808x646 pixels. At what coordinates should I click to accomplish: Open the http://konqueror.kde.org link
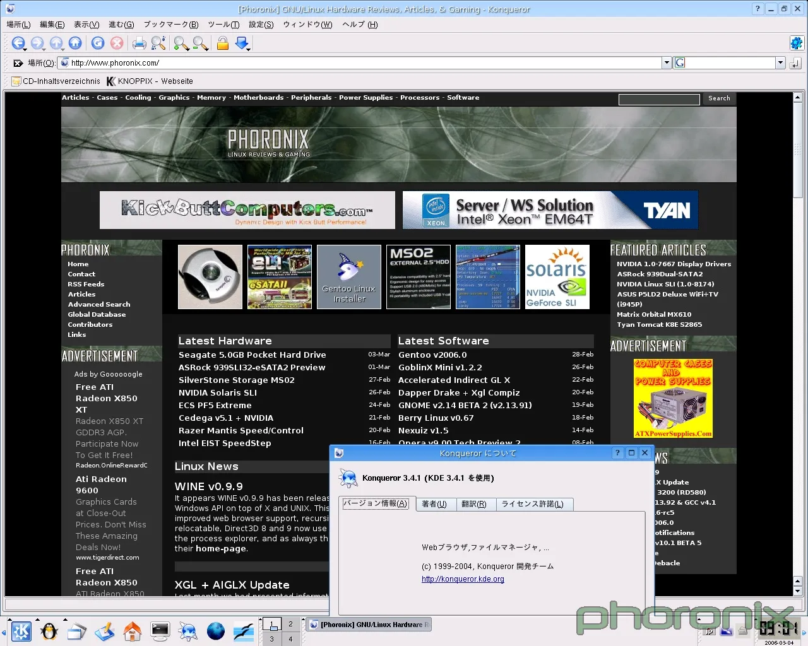pos(463,579)
